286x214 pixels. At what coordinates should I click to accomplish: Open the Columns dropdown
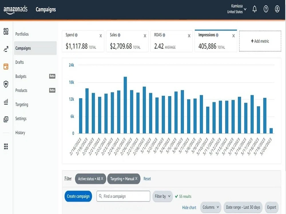[211, 207]
